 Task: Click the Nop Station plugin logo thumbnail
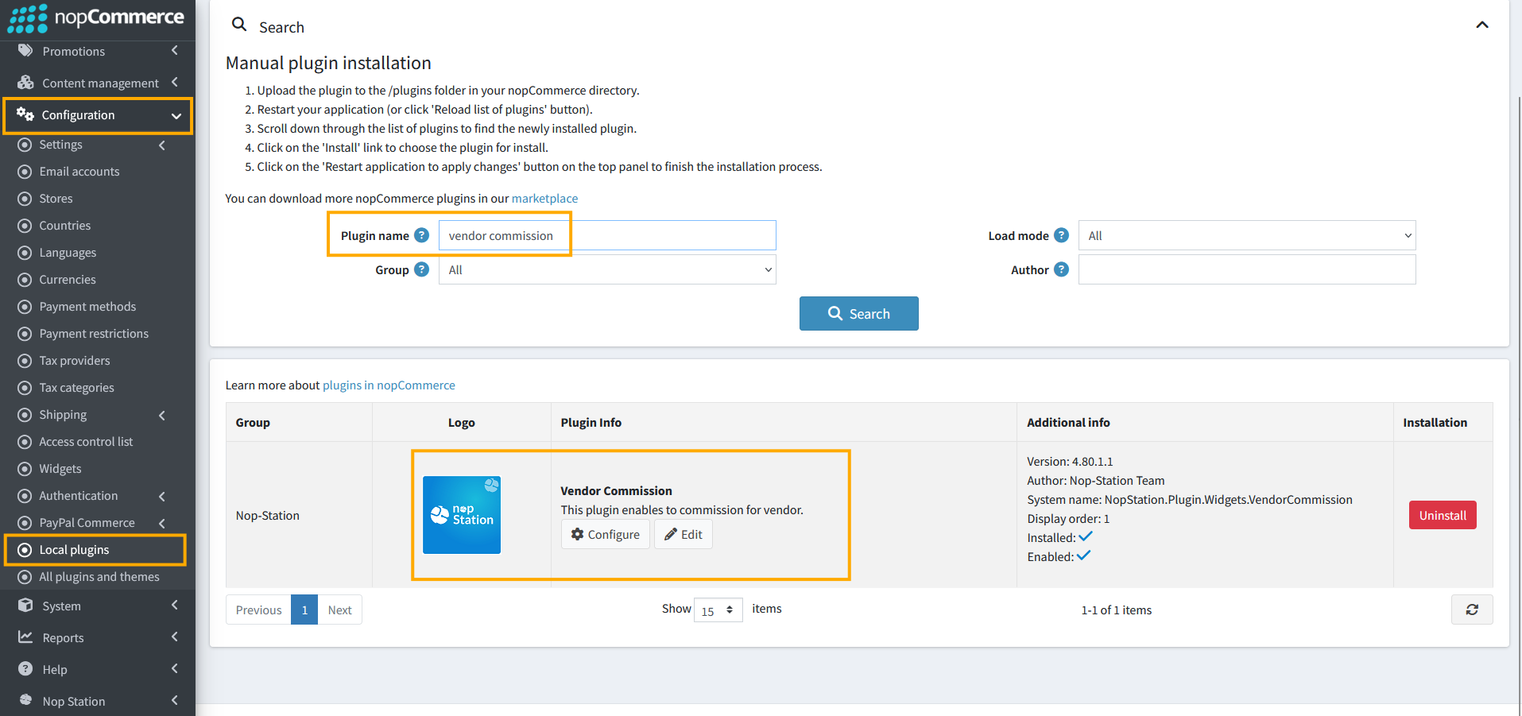point(462,515)
